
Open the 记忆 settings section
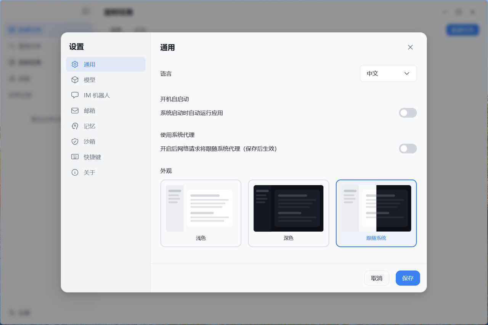point(106,126)
